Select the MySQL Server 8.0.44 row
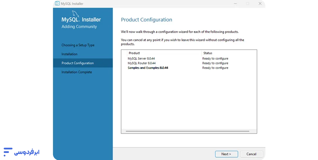The width and height of the screenshot is (318, 160). pos(189,58)
